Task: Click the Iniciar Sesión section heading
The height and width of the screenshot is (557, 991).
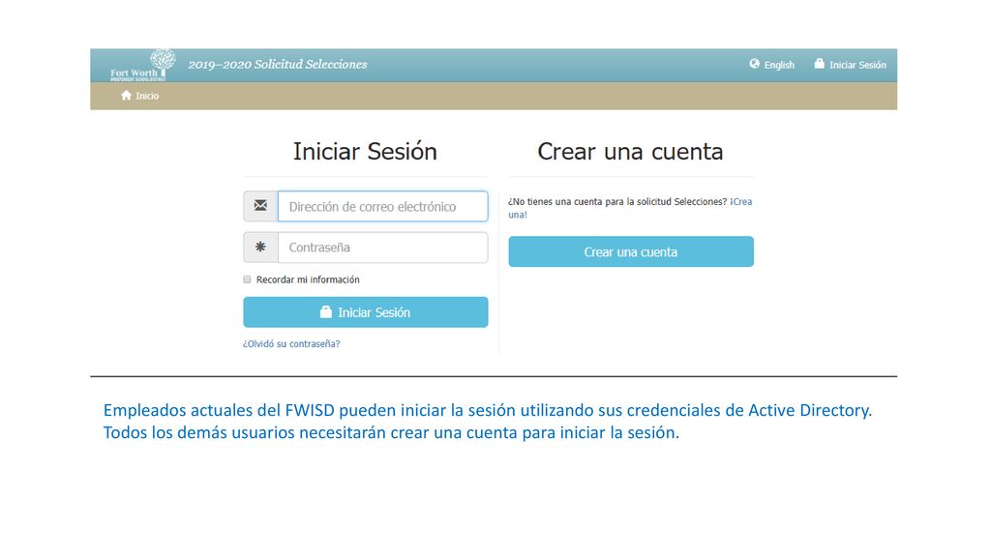Action: 365,152
